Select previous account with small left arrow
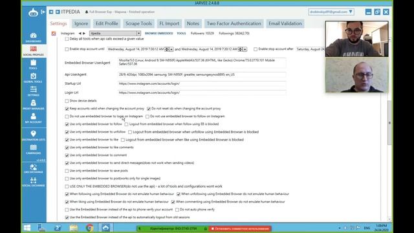This screenshot has height=233, width=414. [x=80, y=33]
